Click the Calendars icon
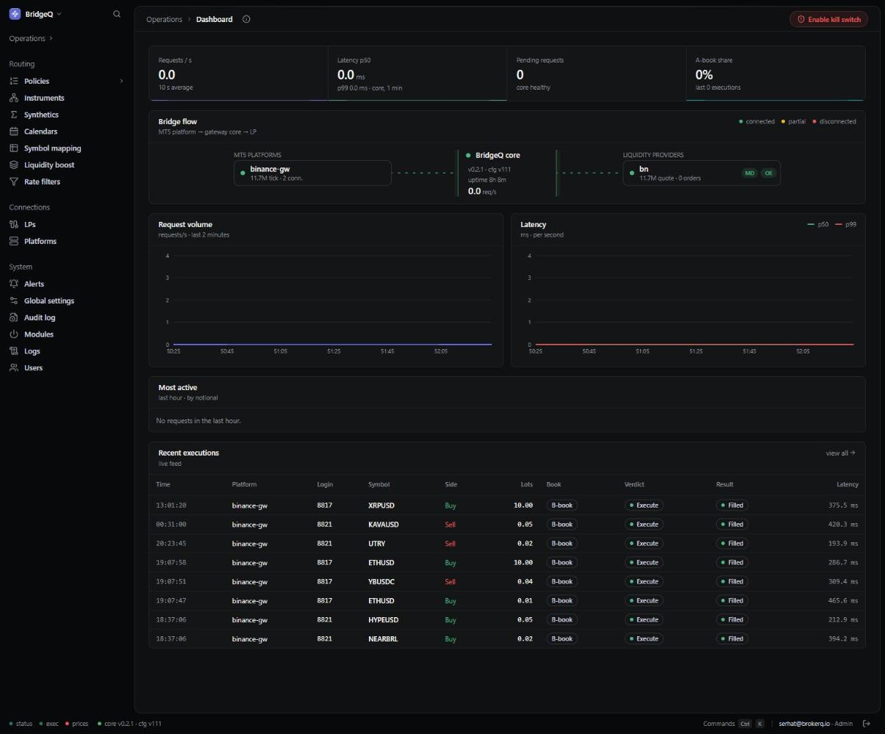Viewport: 885px width, 734px height. point(14,132)
